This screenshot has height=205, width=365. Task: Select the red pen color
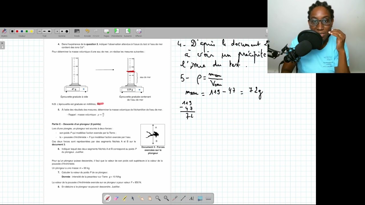point(17,31)
